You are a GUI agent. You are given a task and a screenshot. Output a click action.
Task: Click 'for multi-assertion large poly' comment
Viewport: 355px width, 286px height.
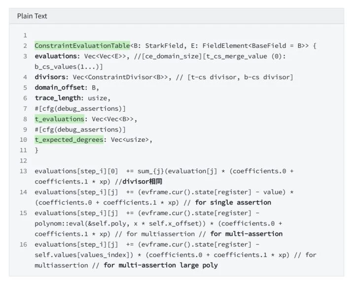point(161,265)
